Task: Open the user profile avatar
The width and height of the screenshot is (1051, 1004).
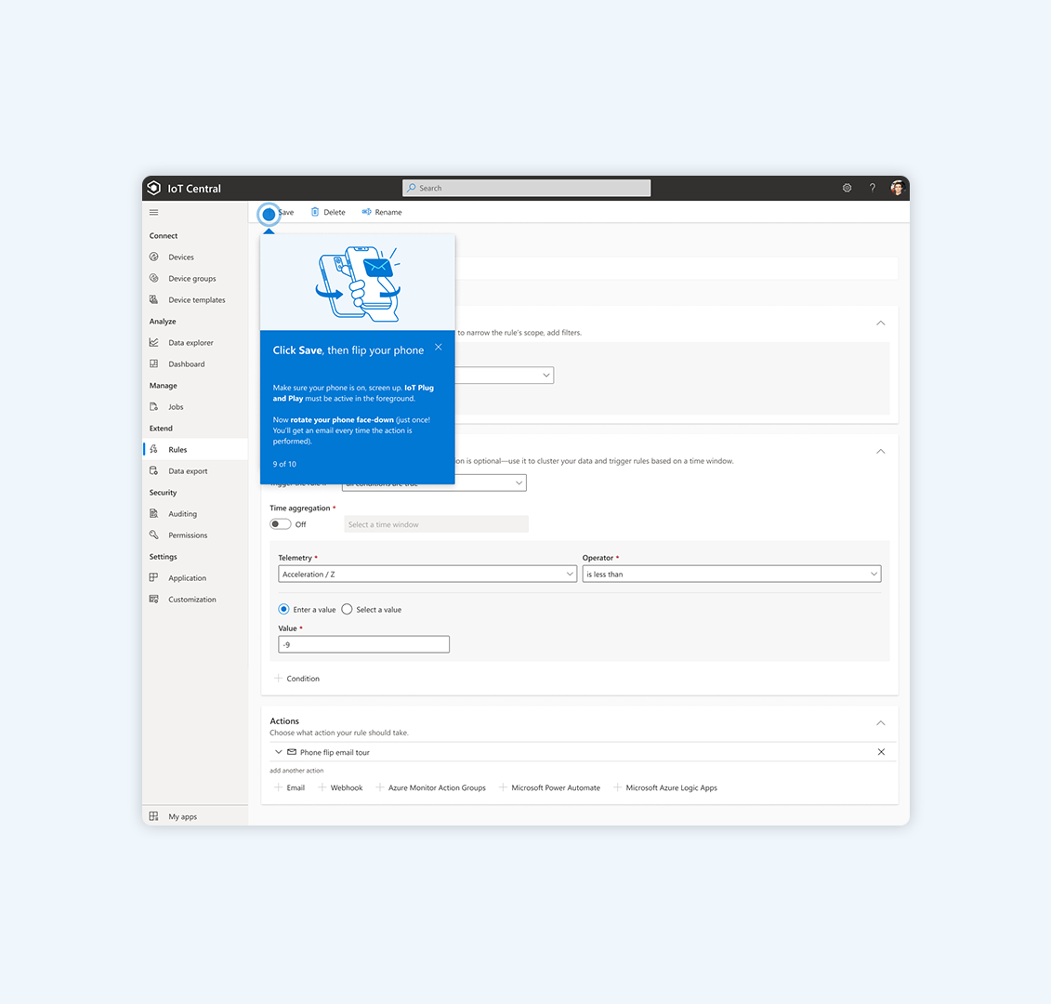Action: [897, 188]
